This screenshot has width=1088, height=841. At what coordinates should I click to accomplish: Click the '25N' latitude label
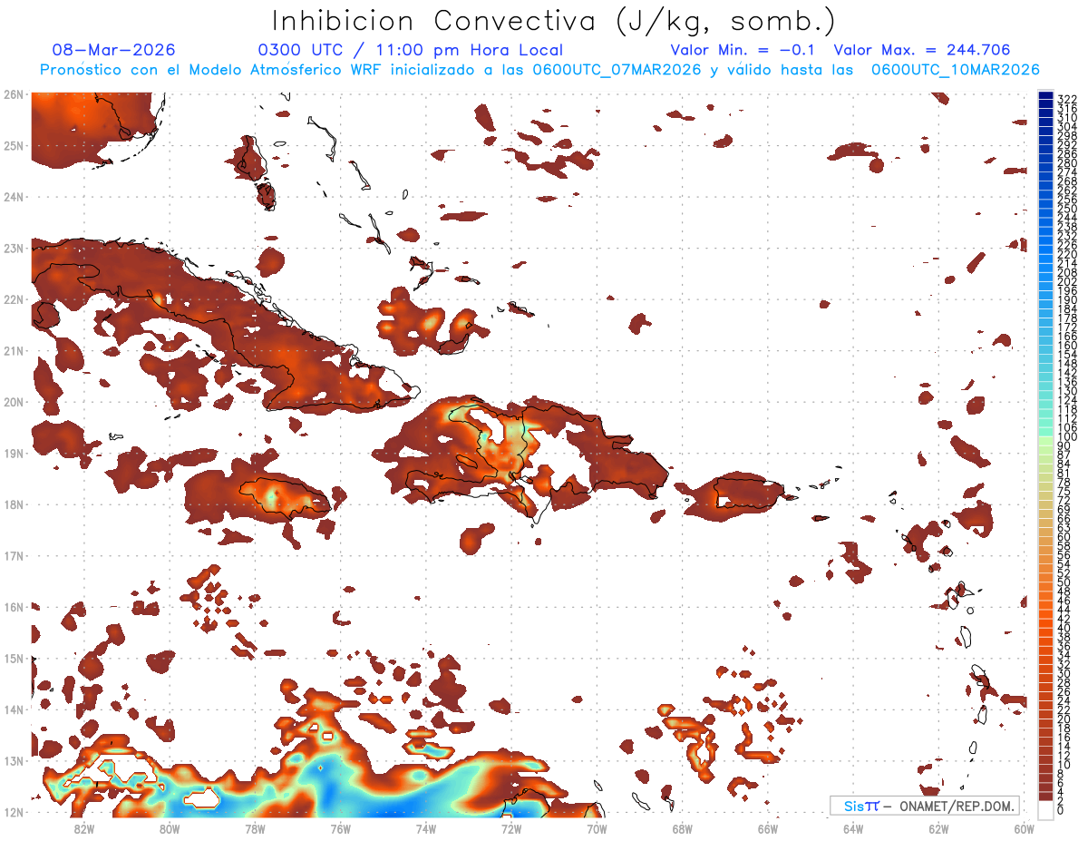click(x=13, y=145)
